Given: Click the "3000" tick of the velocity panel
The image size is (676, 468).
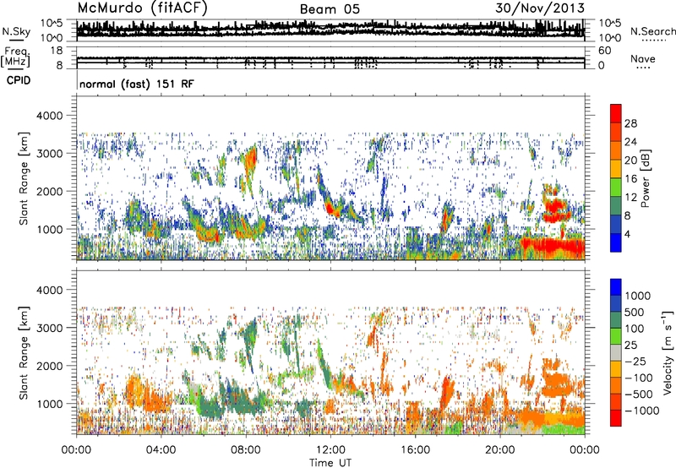Looking at the screenshot, I should click(x=52, y=328).
